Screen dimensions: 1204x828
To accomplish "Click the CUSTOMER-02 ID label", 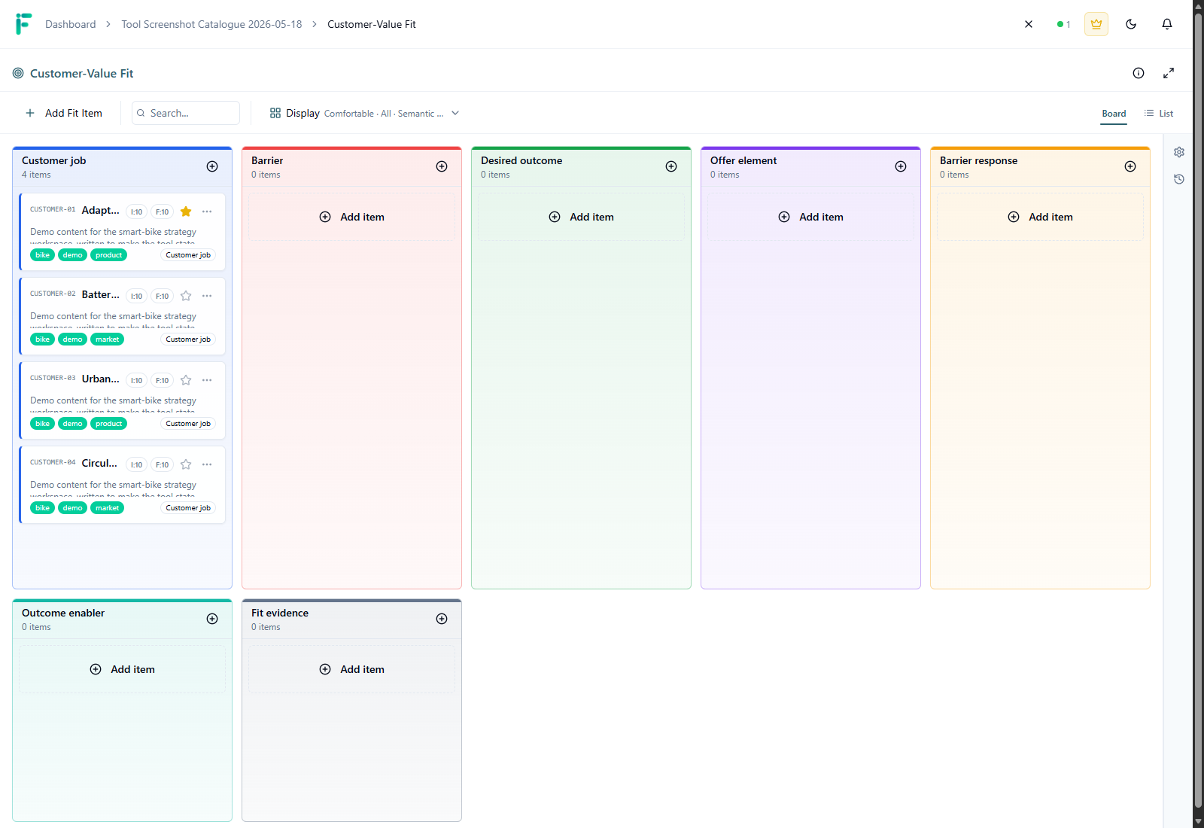I will pyautogui.click(x=53, y=294).
